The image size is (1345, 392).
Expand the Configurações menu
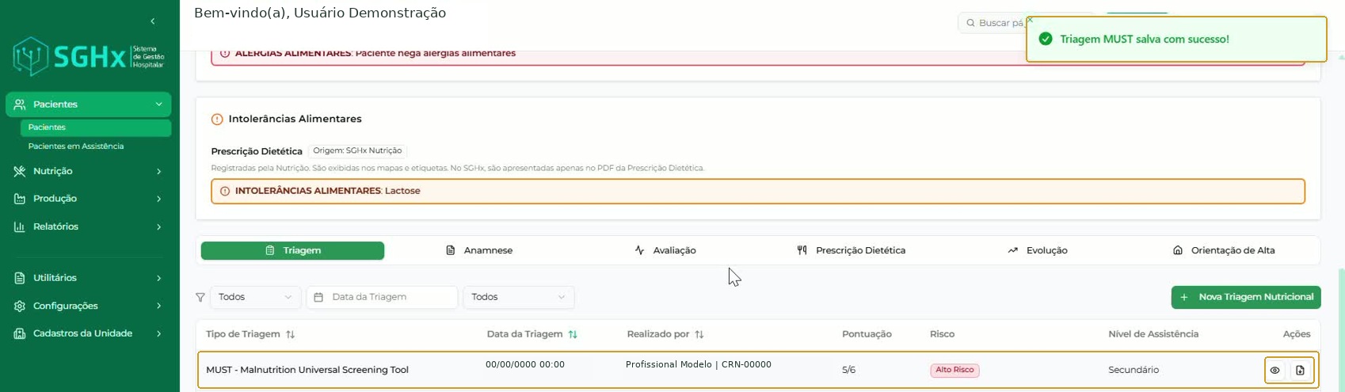158,306
